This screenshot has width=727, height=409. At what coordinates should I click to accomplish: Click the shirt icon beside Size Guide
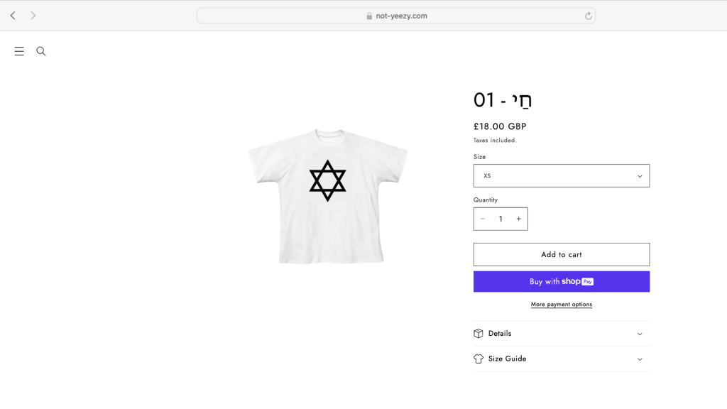479,359
